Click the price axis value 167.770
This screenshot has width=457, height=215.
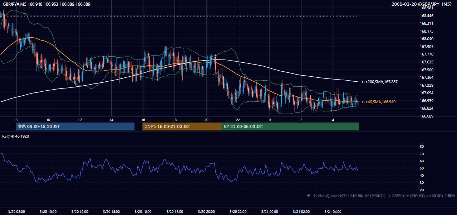pos(427,54)
